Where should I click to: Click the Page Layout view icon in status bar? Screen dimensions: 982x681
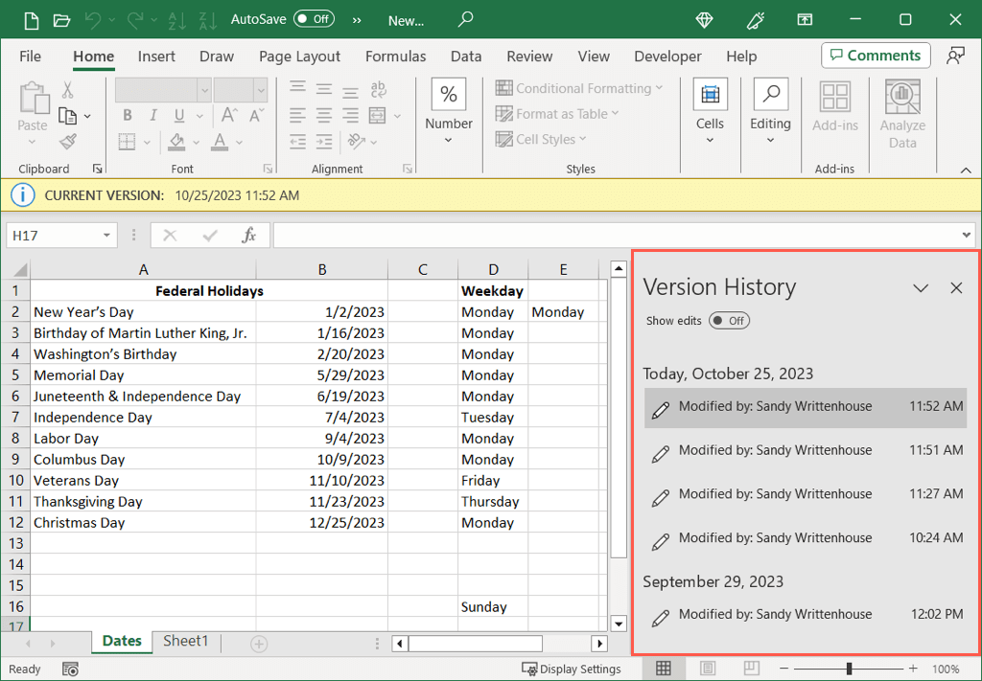coord(708,669)
